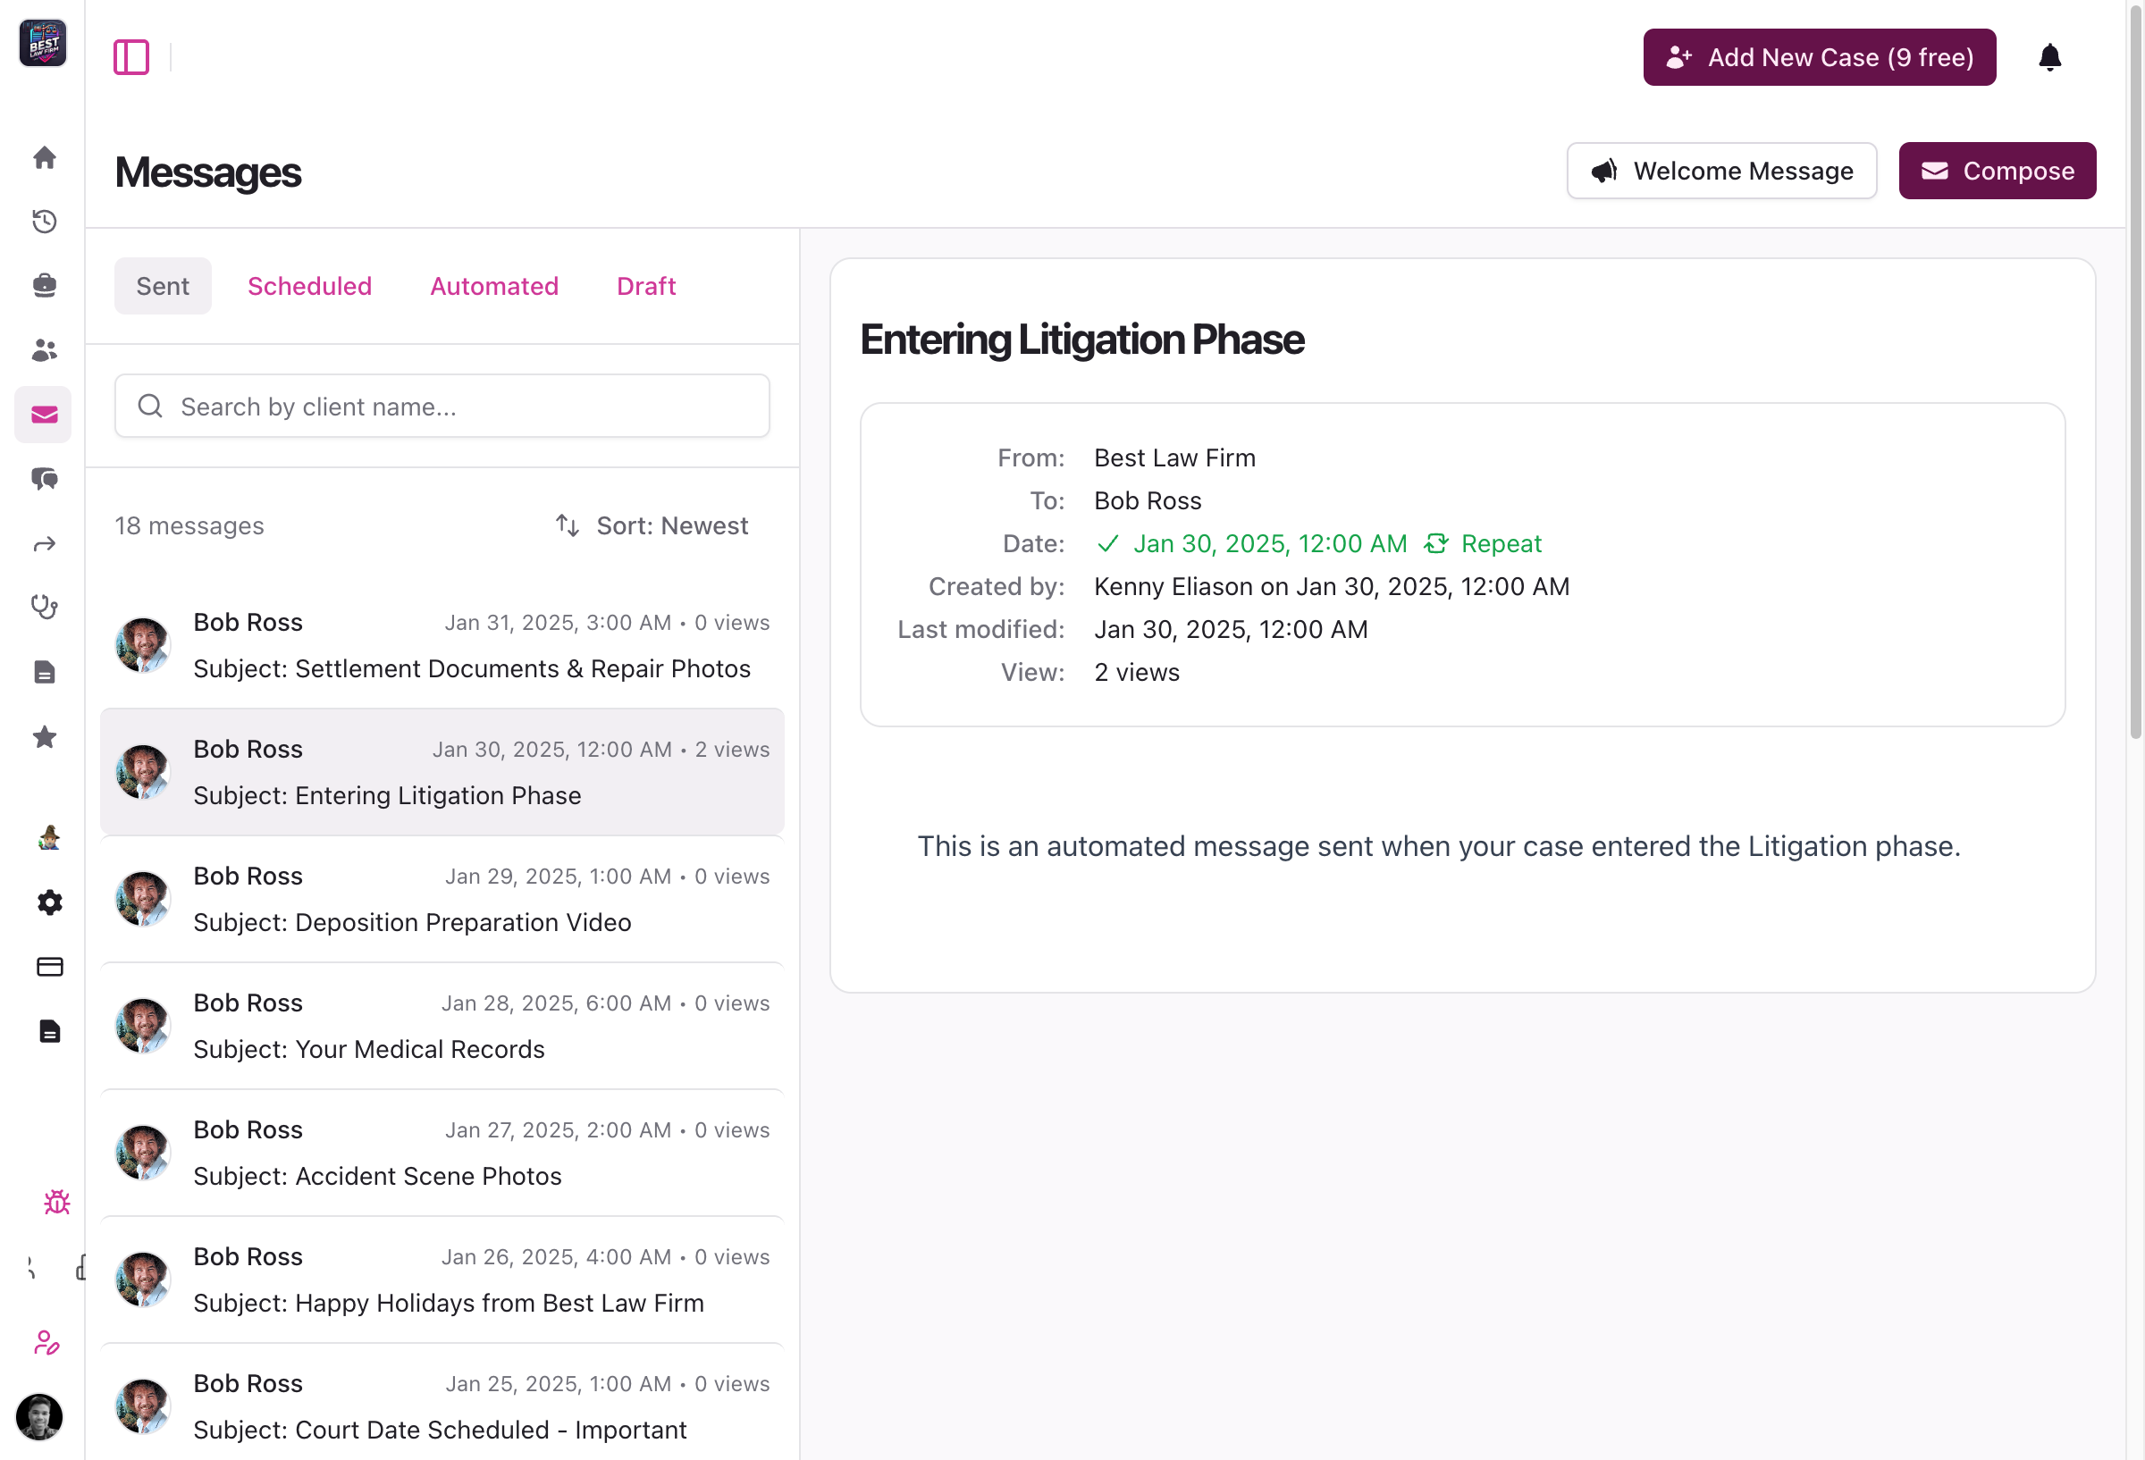This screenshot has width=2145, height=1460.
Task: Open the briefcase cases icon
Action: [45, 285]
